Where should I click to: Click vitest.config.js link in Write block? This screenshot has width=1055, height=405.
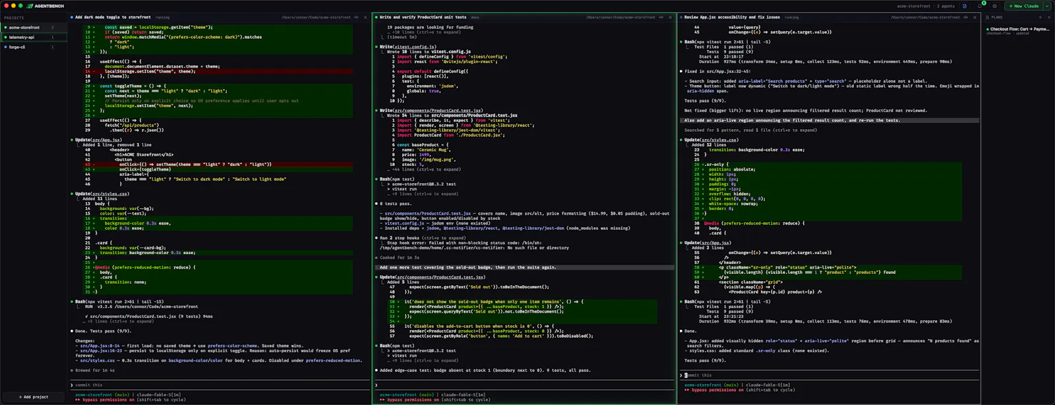[415, 47]
